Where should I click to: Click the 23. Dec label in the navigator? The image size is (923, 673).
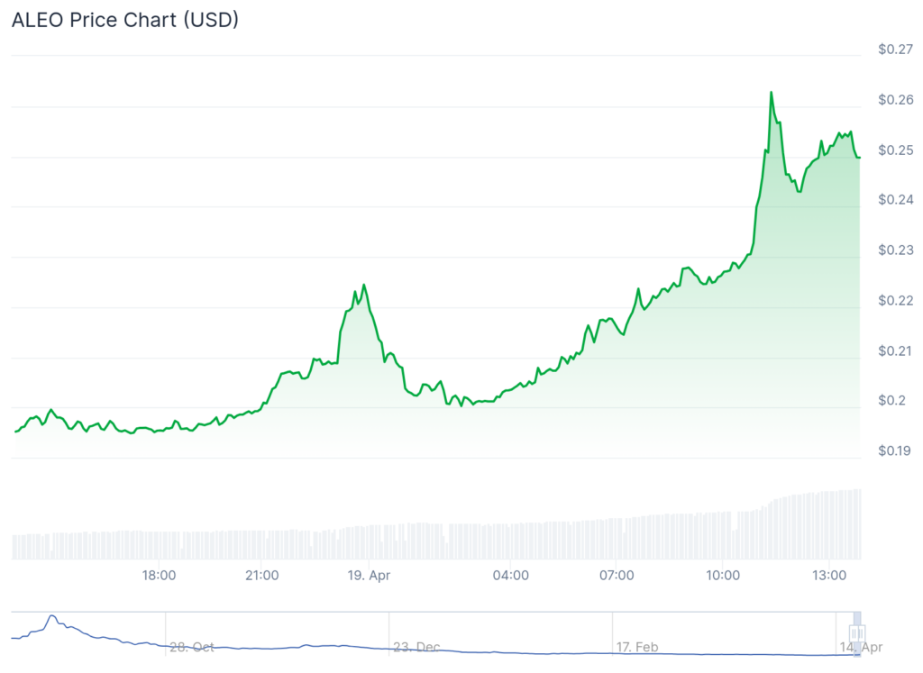point(416,647)
